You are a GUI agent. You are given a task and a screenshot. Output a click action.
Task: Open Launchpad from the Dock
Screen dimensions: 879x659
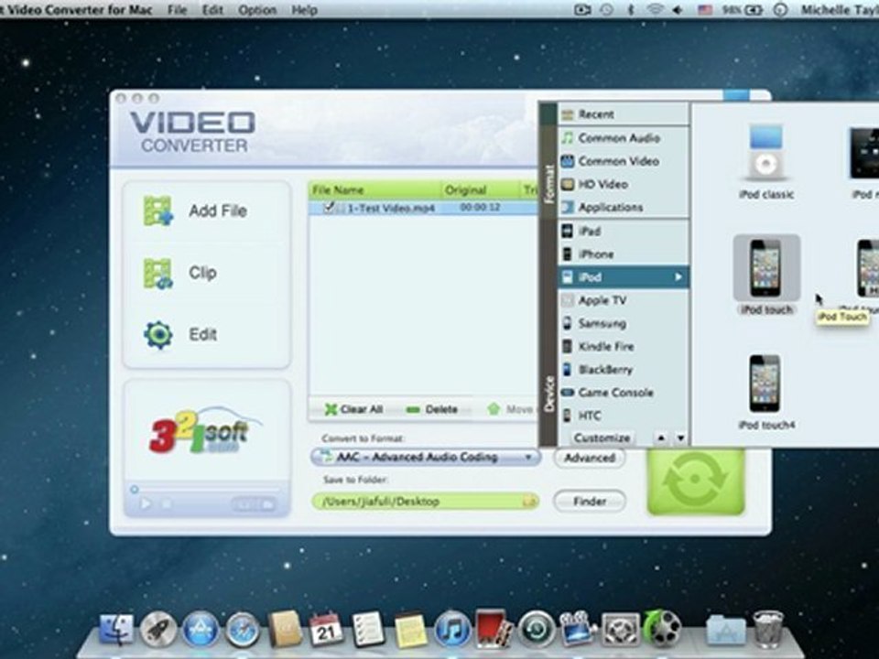158,630
